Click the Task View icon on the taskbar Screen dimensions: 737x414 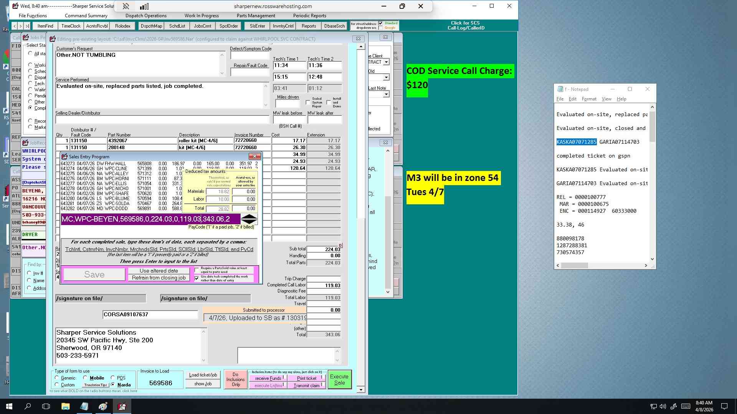click(x=46, y=406)
